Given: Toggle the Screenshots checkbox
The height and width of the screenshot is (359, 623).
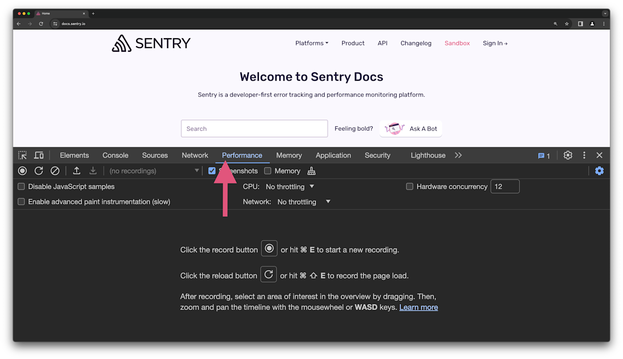Looking at the screenshot, I should pos(212,171).
